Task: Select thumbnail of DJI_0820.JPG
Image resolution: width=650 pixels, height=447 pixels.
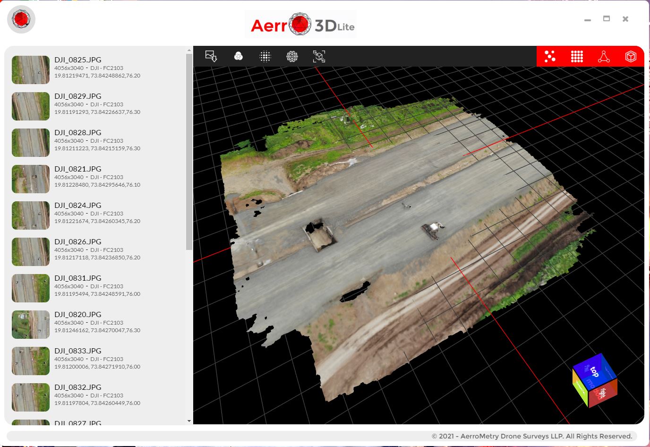Action: coord(31,325)
